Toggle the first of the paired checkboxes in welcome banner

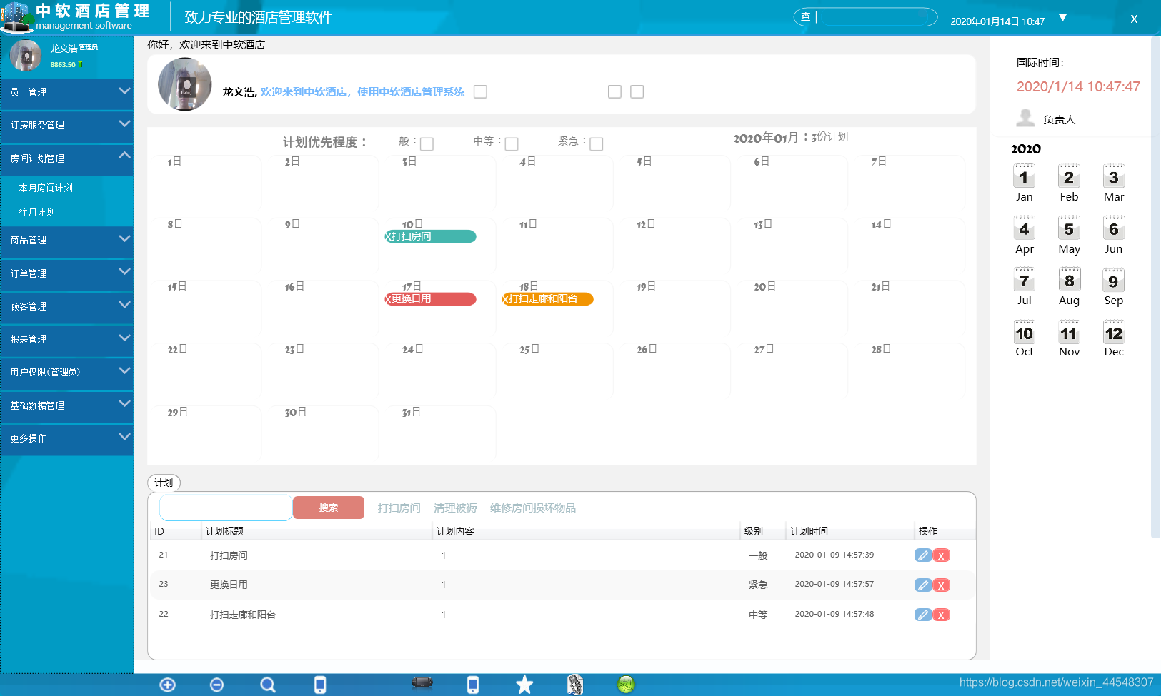coord(614,92)
